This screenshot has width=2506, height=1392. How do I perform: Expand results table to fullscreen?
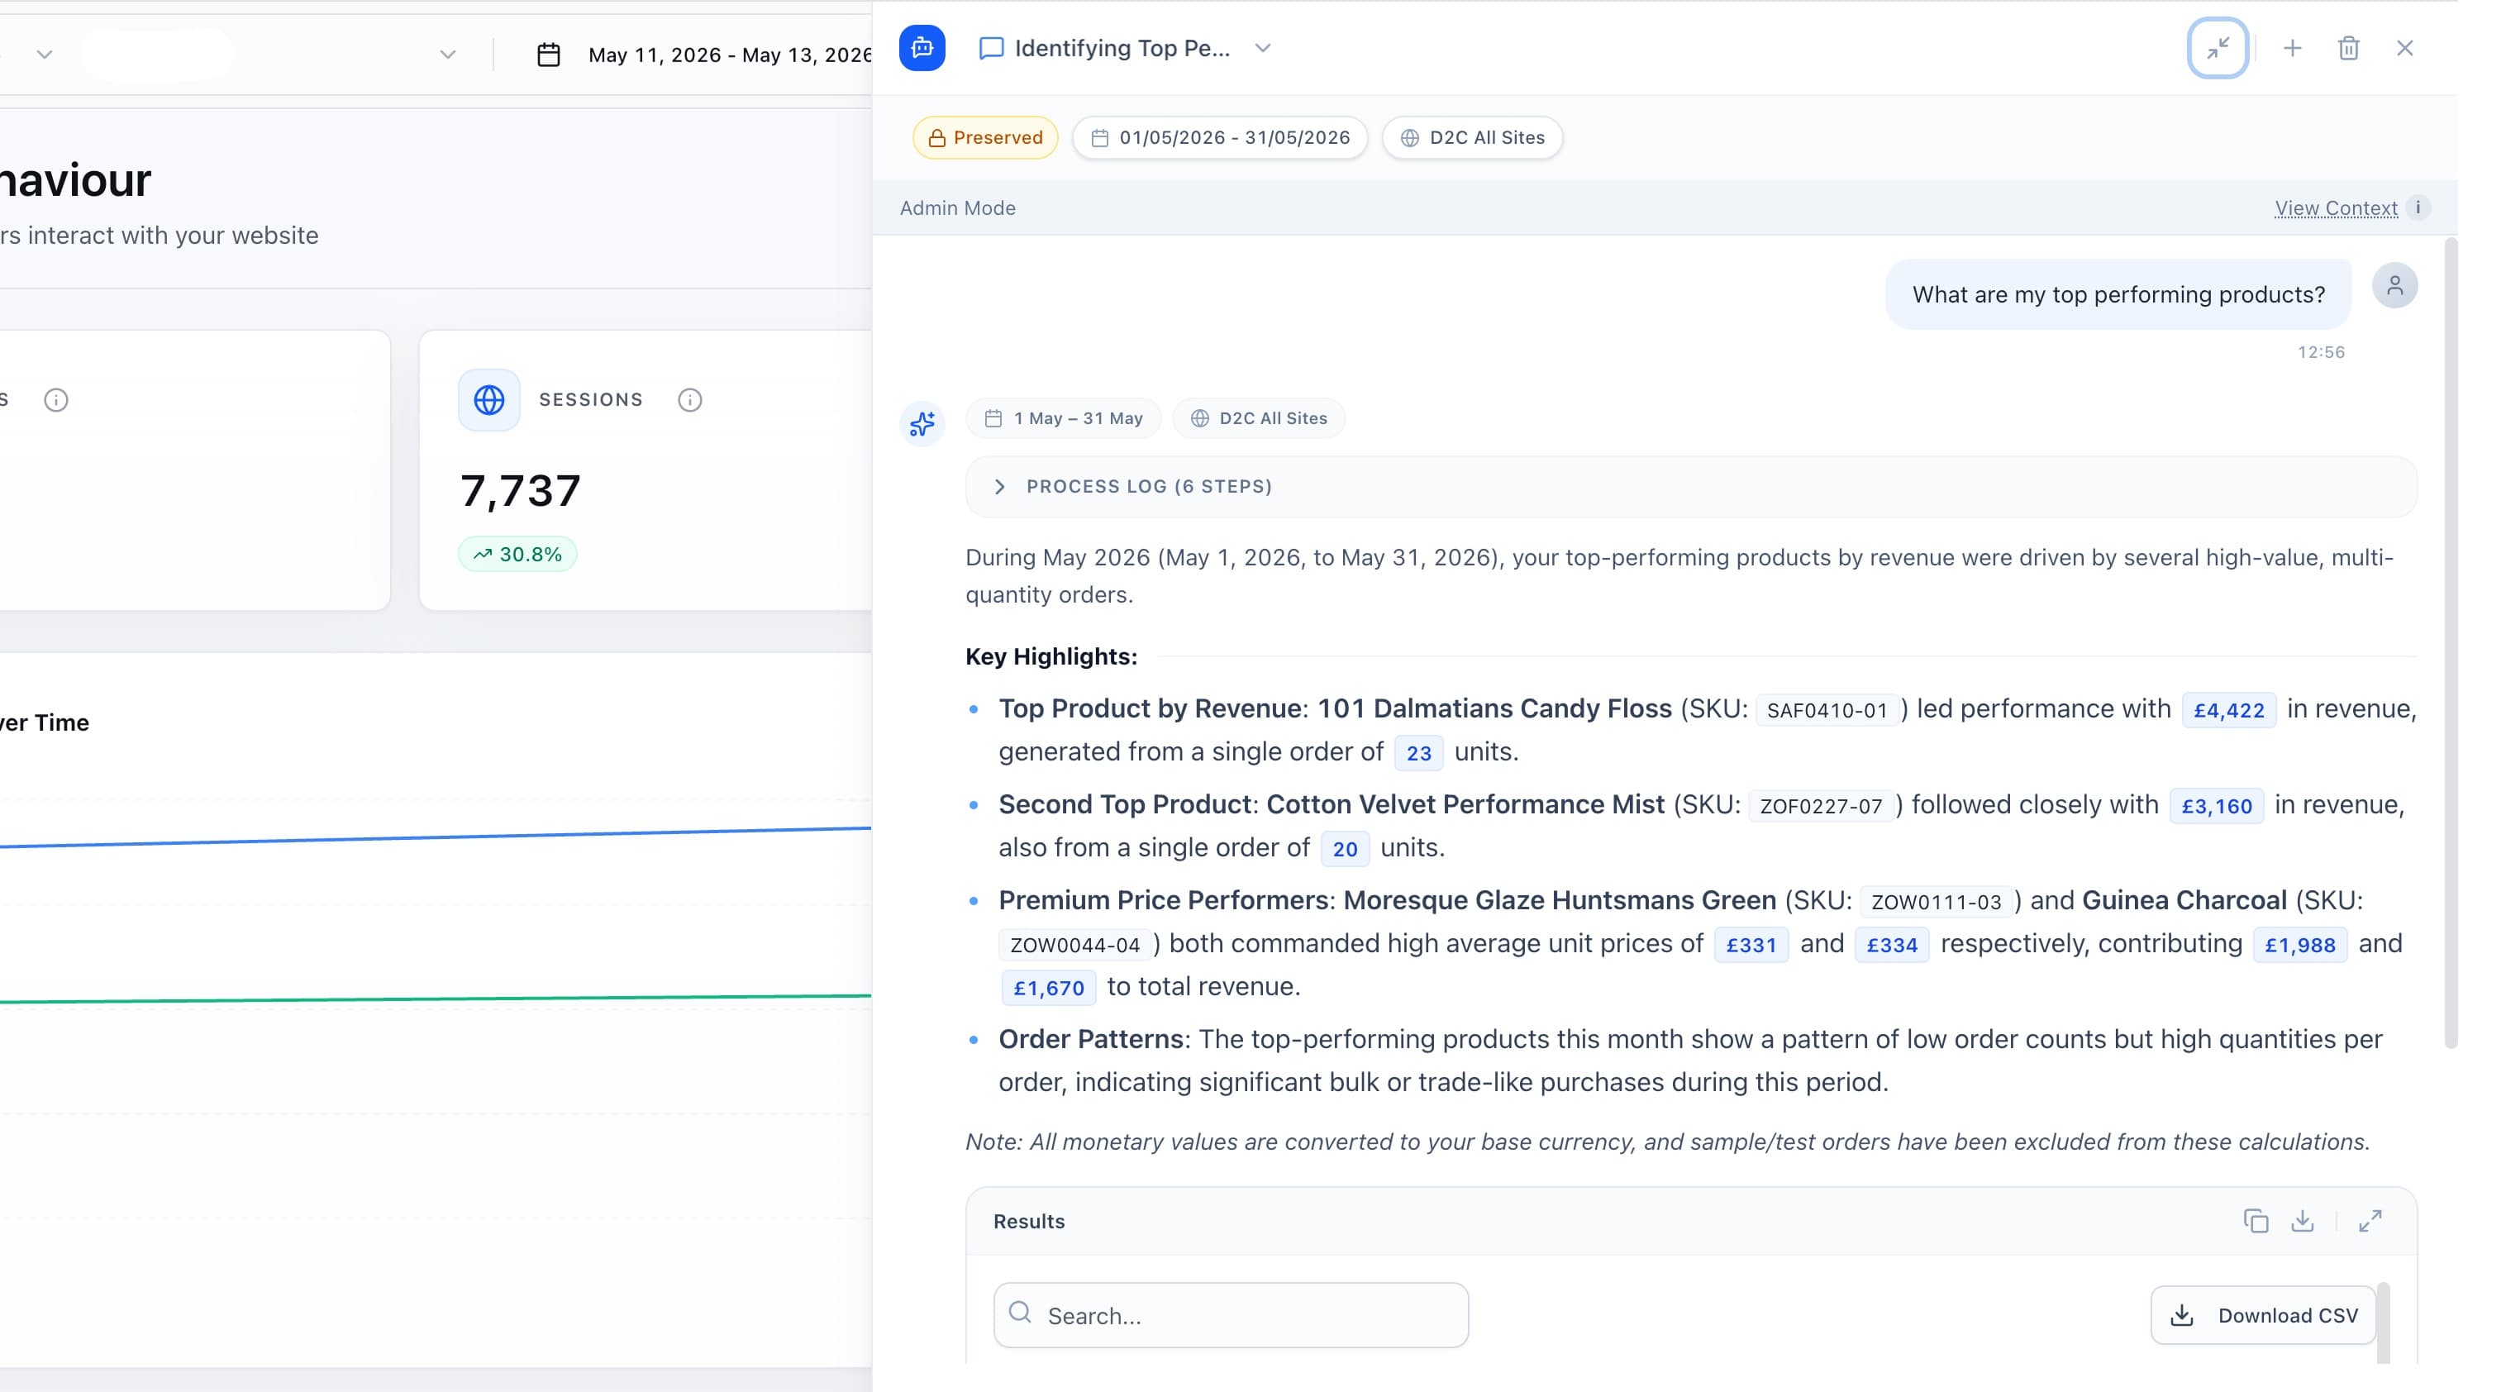click(2370, 1221)
